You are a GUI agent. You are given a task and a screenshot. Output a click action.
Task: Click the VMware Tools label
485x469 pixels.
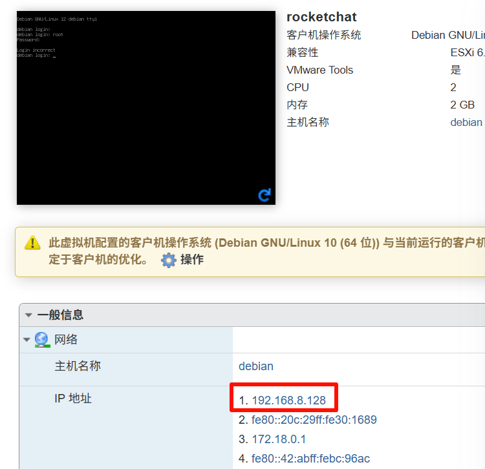click(319, 70)
